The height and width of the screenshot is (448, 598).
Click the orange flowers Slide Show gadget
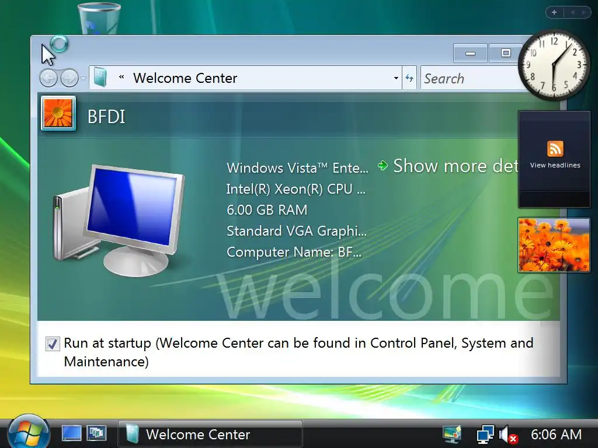tap(554, 245)
